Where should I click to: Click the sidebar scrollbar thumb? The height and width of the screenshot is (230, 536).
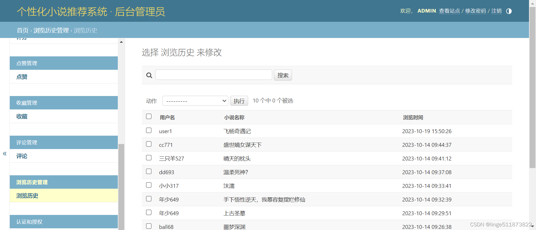tap(121, 187)
